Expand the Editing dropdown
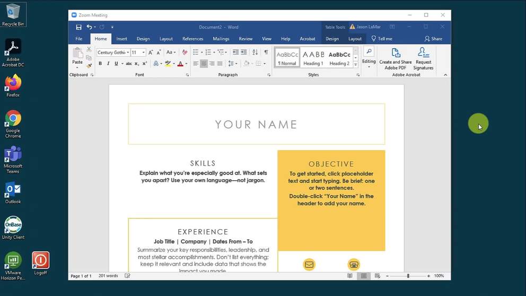Image resolution: width=526 pixels, height=296 pixels. click(369, 58)
